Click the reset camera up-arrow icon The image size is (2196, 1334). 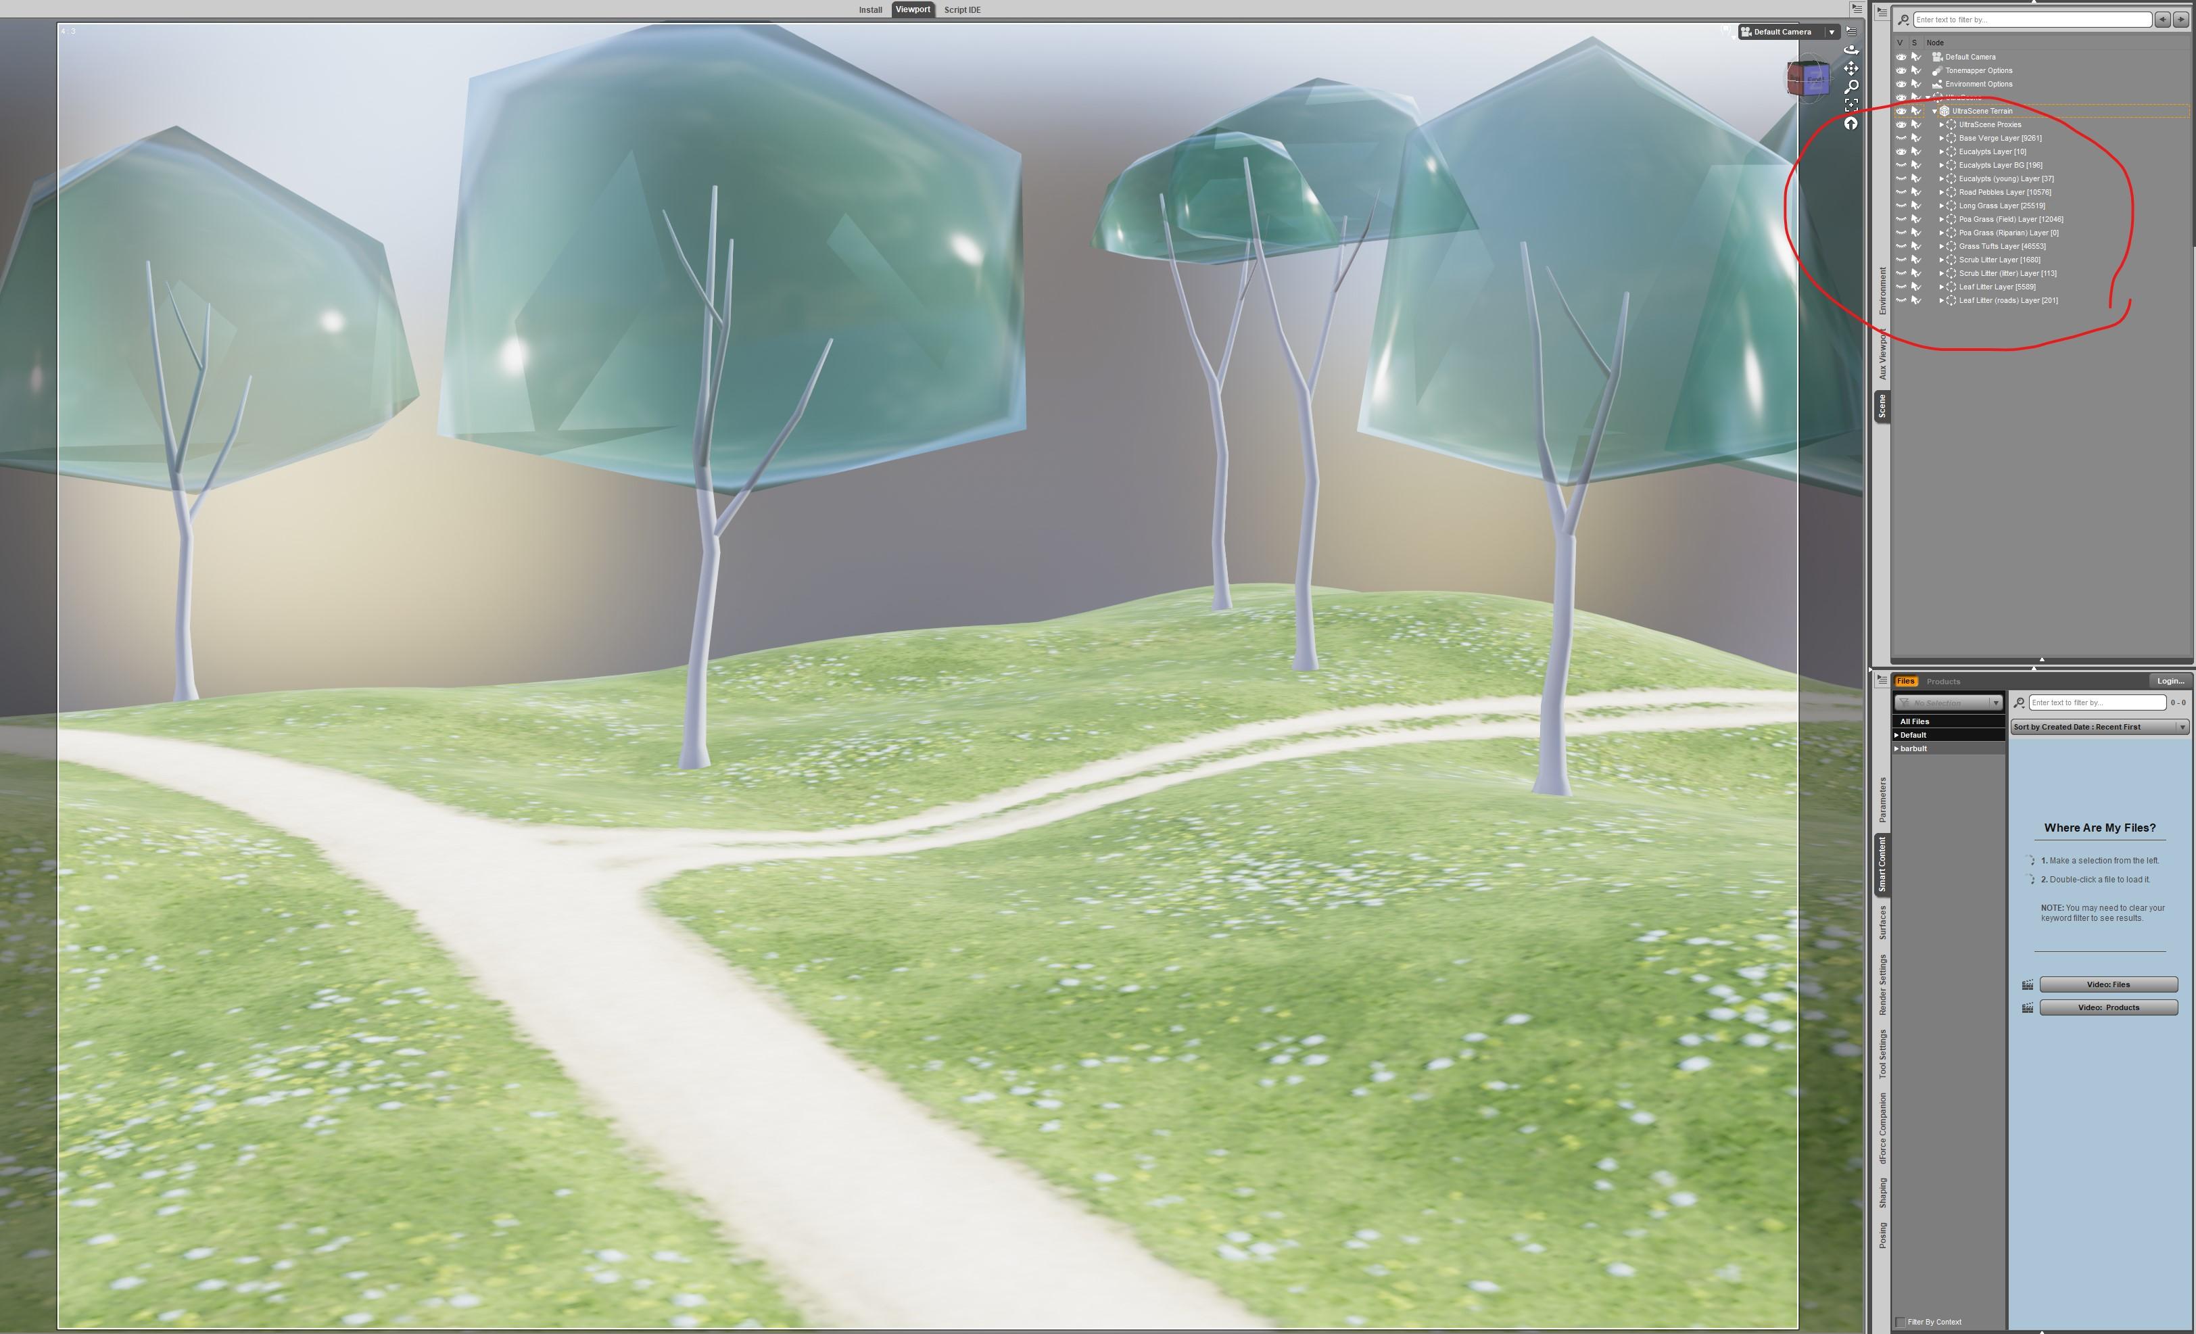1851,124
